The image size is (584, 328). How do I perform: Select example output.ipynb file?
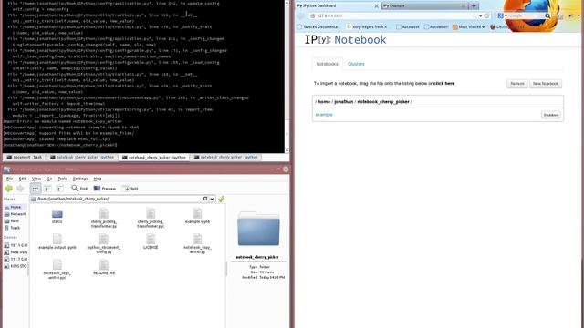click(x=57, y=241)
